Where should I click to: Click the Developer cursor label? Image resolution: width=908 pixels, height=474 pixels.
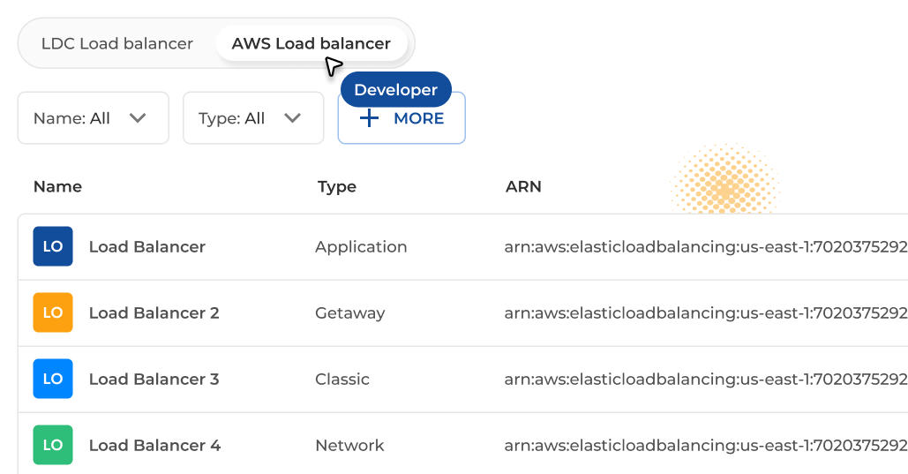tap(395, 90)
